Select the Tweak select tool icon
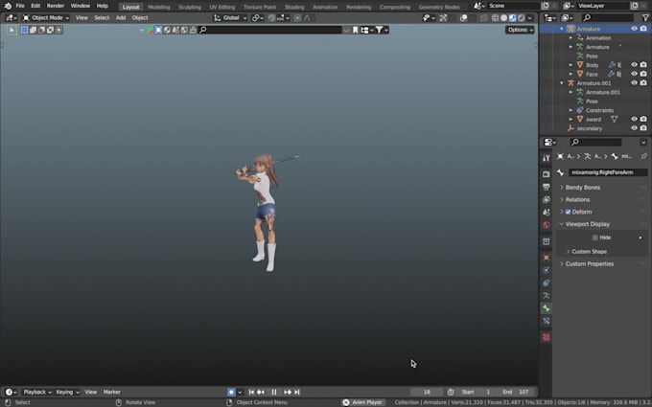The image size is (652, 407). pos(12,30)
